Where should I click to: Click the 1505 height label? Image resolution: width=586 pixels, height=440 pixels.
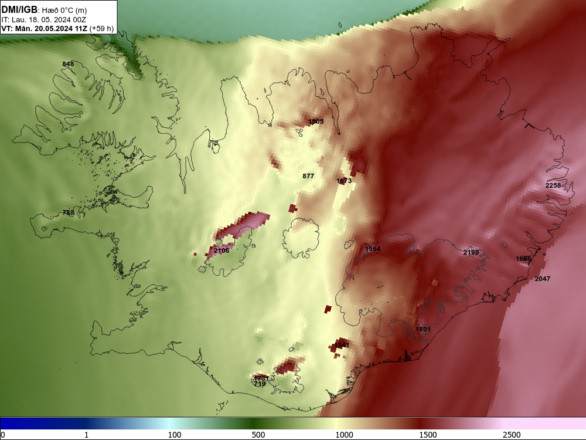[316, 121]
